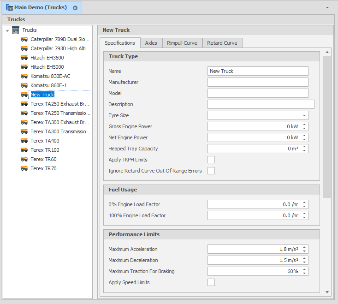Image resolution: width=338 pixels, height=304 pixels.
Task: Close the Main Demo (Trucks) tab
Action: coord(75,8)
